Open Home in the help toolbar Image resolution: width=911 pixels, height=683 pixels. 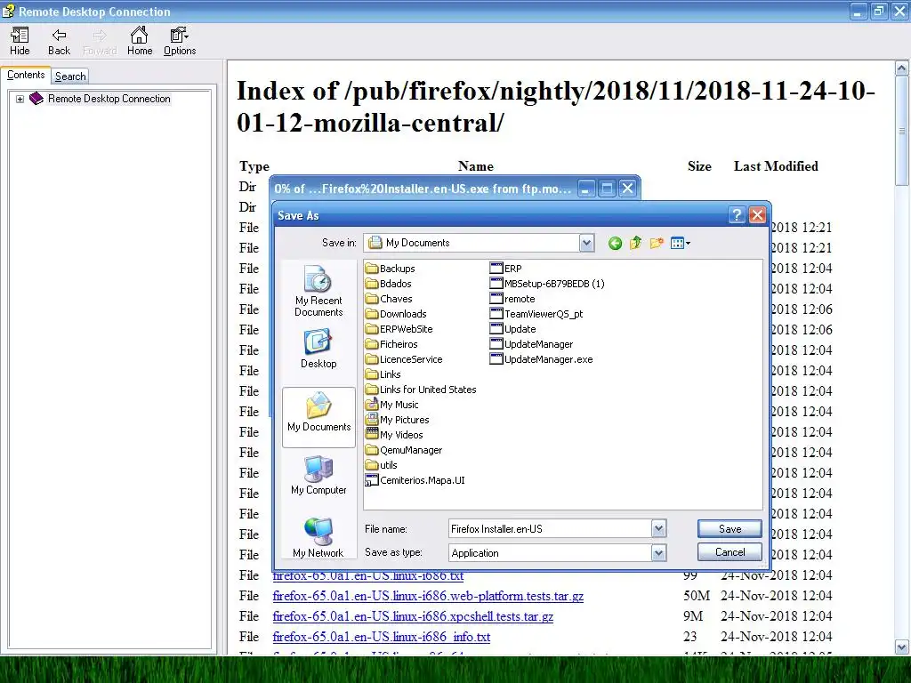point(140,41)
